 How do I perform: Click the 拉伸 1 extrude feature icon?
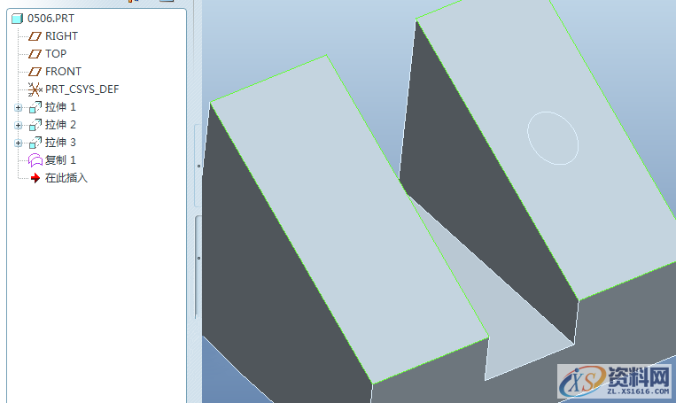coord(35,107)
